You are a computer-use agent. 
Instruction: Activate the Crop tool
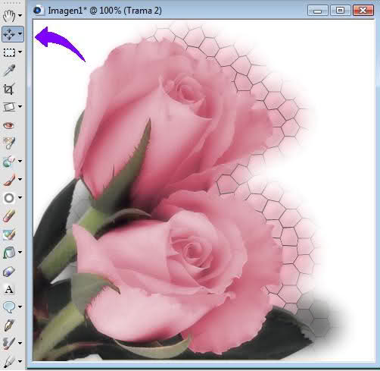(x=9, y=89)
